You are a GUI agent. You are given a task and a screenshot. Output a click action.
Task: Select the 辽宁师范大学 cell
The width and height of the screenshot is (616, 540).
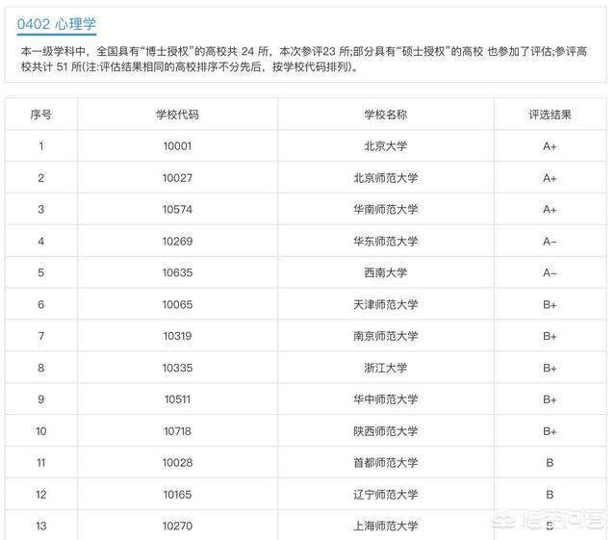click(385, 495)
